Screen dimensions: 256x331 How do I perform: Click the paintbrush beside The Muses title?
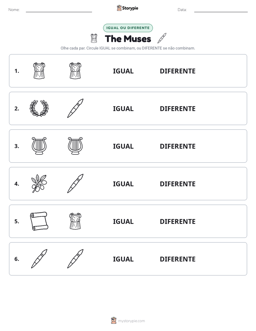(162, 38)
